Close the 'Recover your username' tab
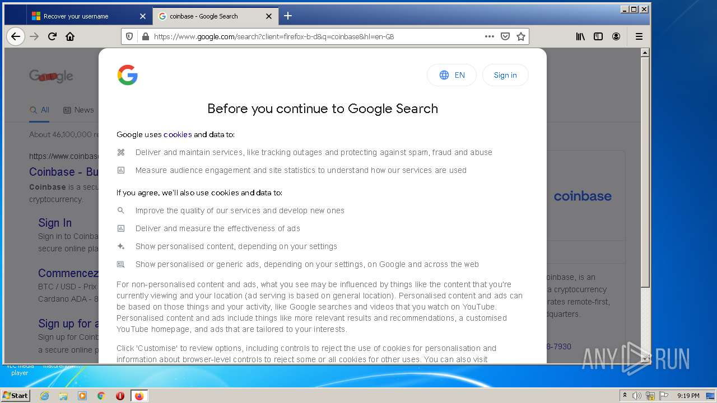The height and width of the screenshot is (403, 717). pyautogui.click(x=142, y=16)
